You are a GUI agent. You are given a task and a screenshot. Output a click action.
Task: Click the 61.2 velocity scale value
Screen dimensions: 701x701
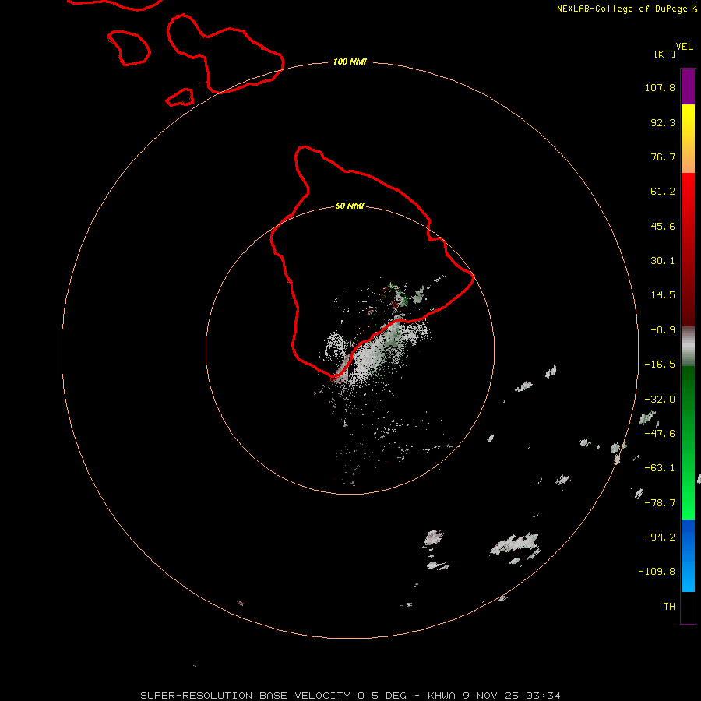click(x=663, y=192)
